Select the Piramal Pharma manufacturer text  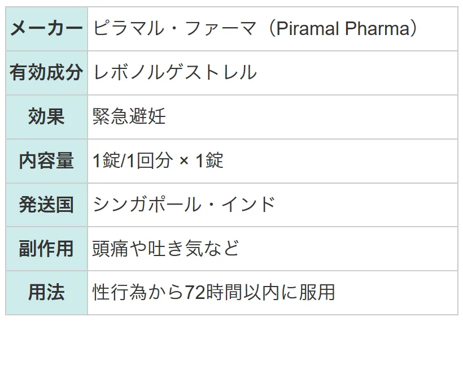pos(344,29)
